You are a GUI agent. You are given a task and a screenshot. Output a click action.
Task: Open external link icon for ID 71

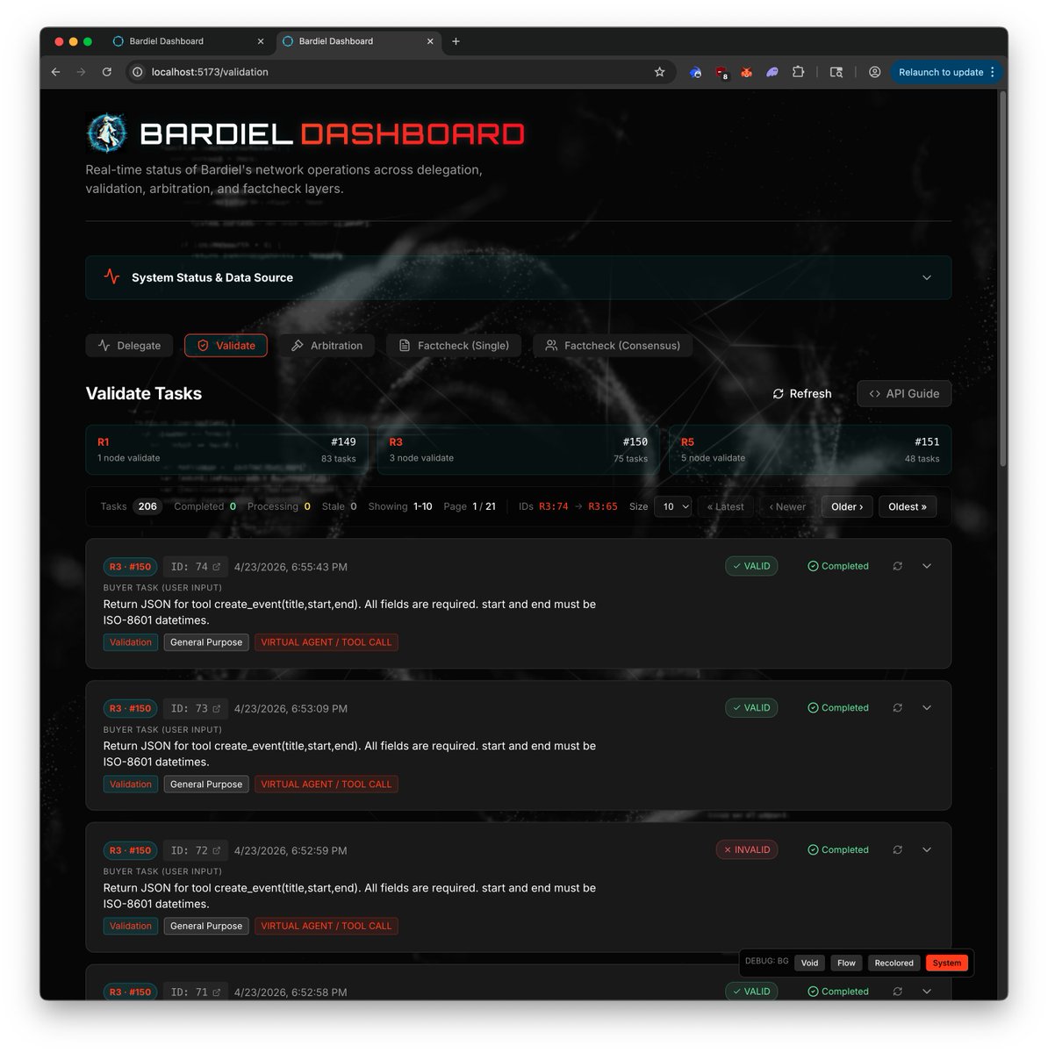point(217,992)
